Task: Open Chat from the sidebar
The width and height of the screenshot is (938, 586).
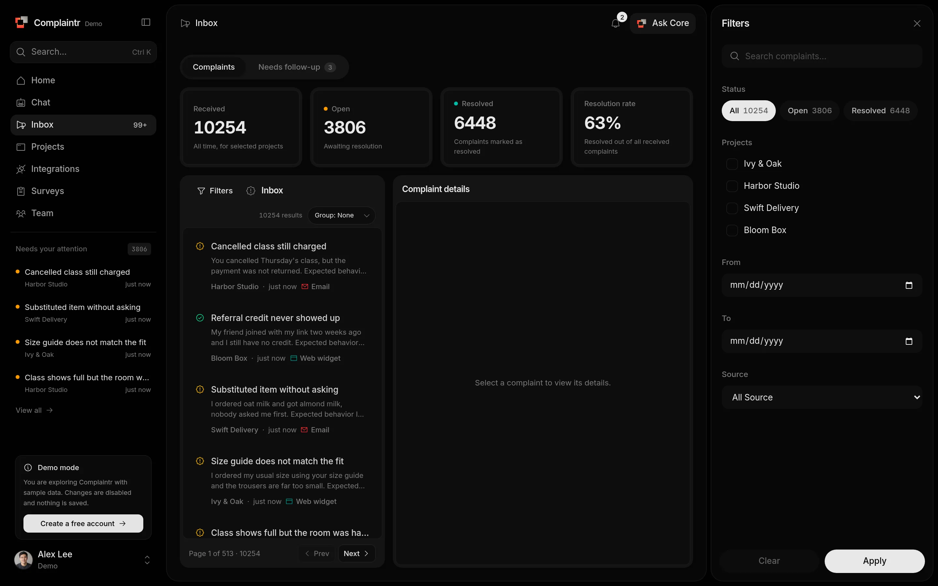Action: tap(83, 102)
